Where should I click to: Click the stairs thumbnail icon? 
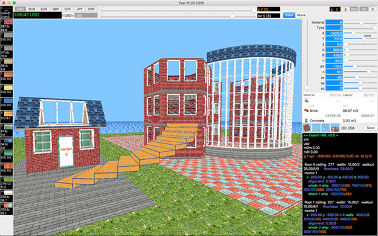326,128
